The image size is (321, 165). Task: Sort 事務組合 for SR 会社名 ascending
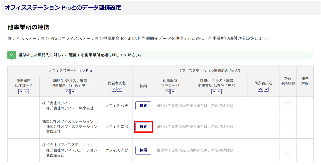pyautogui.click(x=214, y=92)
